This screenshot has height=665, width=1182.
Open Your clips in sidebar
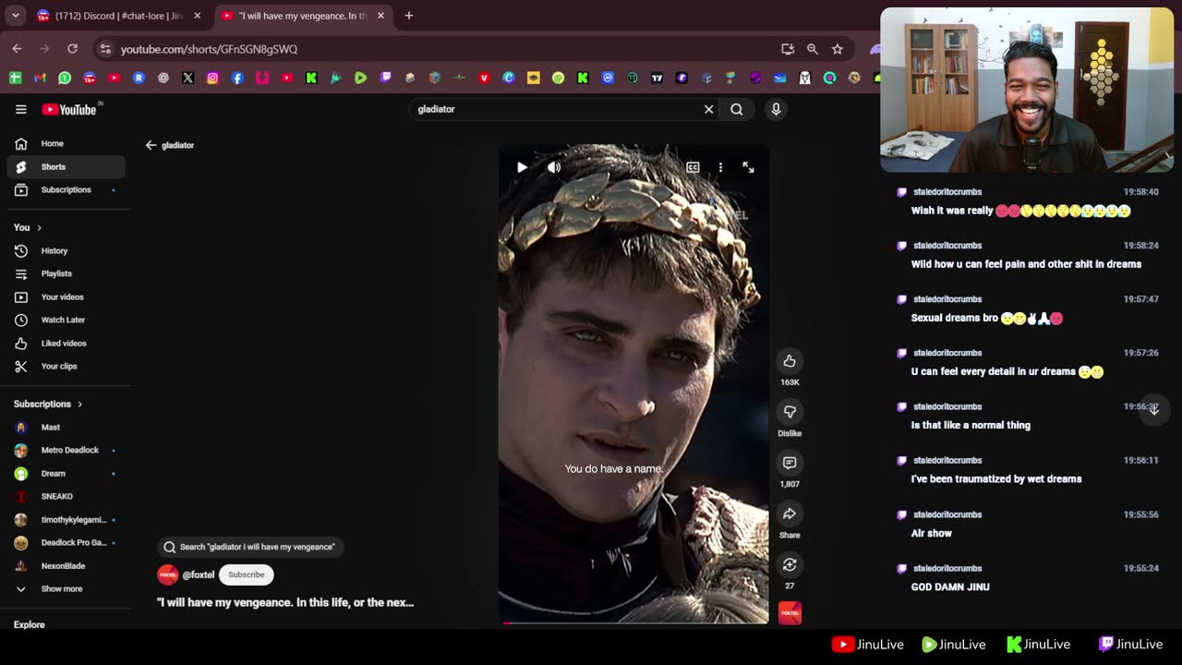pos(66,367)
